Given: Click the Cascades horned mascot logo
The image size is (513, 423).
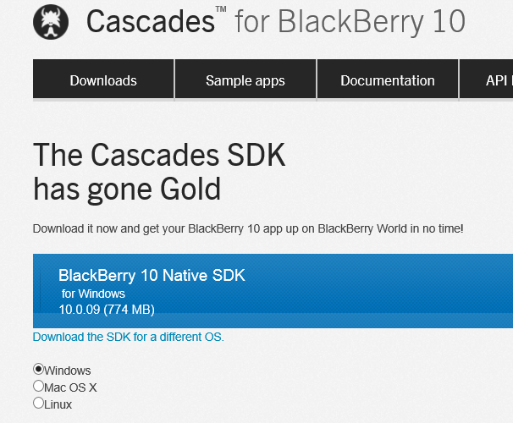Looking at the screenshot, I should 51,22.
